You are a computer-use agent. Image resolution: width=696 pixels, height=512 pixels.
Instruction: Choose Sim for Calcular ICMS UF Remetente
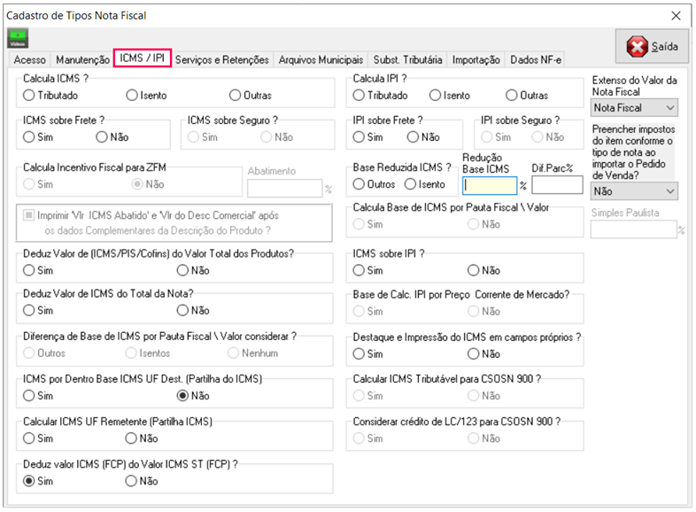click(29, 438)
